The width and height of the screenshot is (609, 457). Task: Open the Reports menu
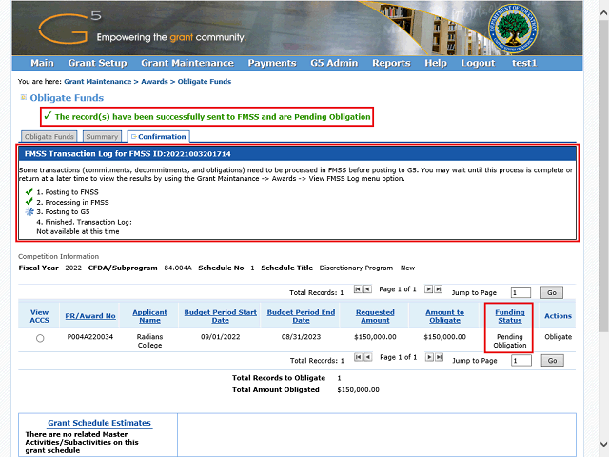click(x=391, y=63)
